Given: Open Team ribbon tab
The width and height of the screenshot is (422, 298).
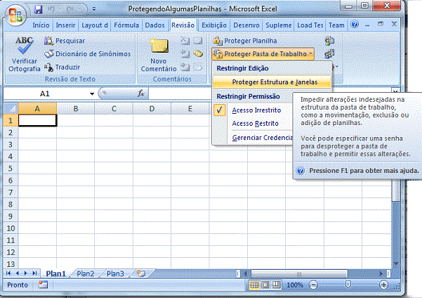Looking at the screenshot, I should 336,25.
